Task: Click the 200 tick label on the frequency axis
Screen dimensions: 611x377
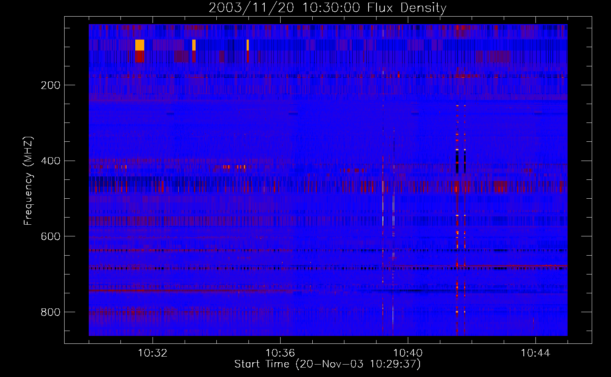Action: click(x=51, y=85)
